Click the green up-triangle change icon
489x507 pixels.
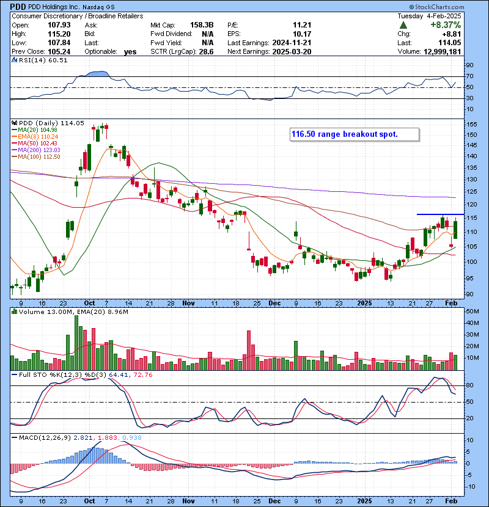403,25
